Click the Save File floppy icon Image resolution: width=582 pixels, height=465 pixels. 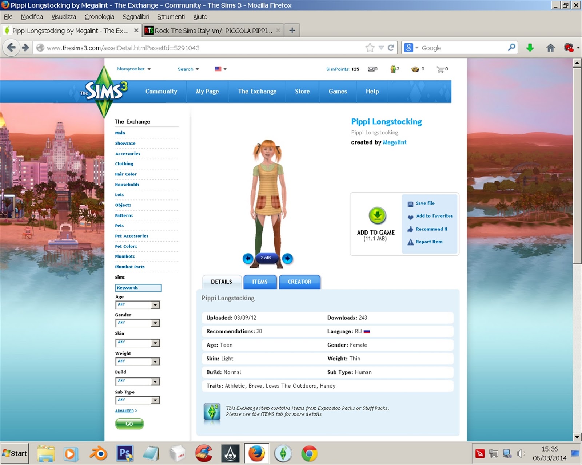[410, 204]
